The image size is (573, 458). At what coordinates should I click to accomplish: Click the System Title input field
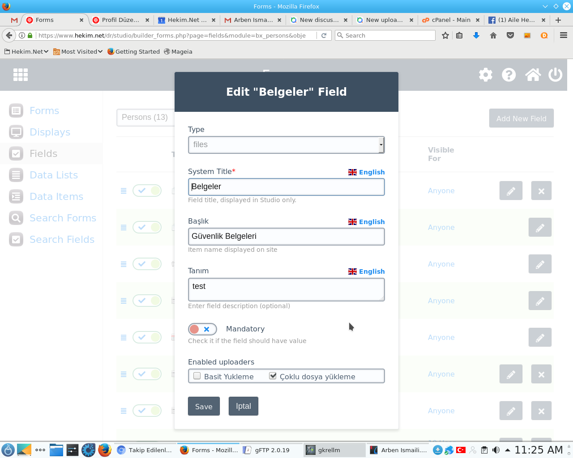[x=286, y=187]
